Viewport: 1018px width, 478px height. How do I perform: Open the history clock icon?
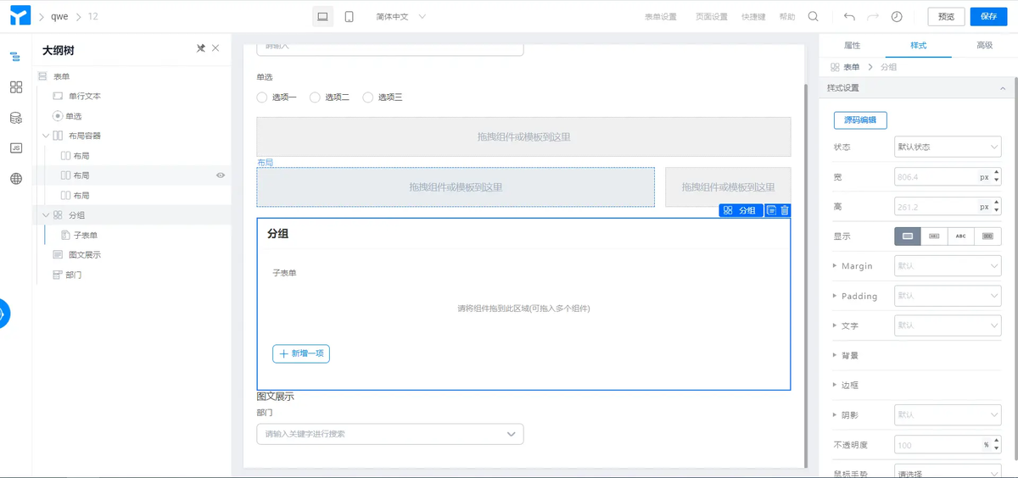(x=897, y=16)
